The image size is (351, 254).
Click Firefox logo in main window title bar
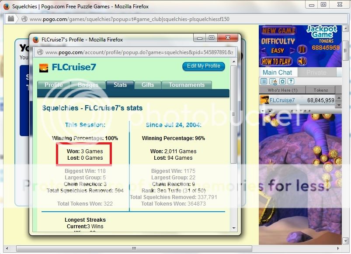[x=7, y=6]
